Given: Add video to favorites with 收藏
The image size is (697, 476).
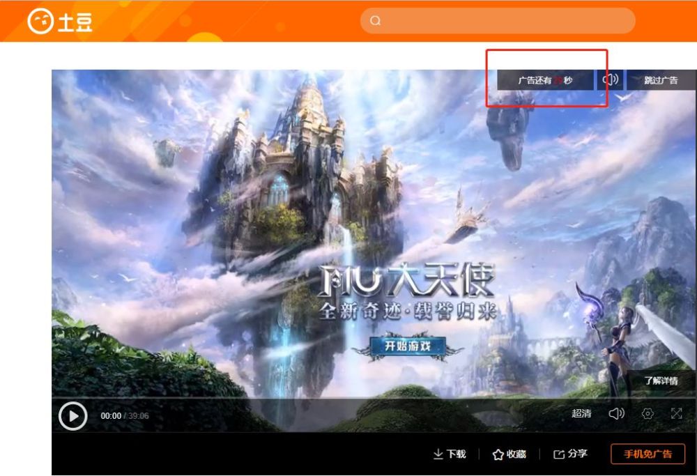Looking at the screenshot, I should (510, 454).
